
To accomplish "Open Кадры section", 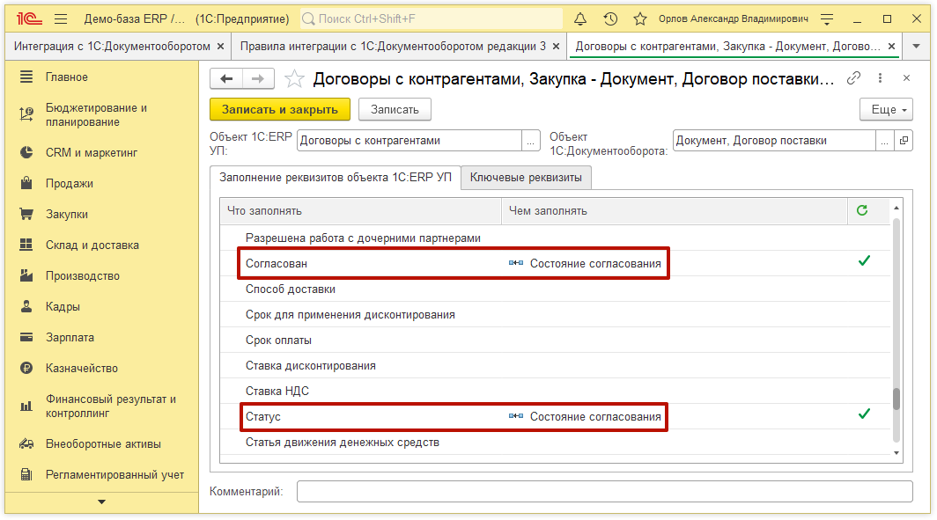I will coord(63,307).
